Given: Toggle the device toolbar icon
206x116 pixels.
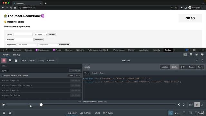Looking at the screenshot, I should [7, 50].
